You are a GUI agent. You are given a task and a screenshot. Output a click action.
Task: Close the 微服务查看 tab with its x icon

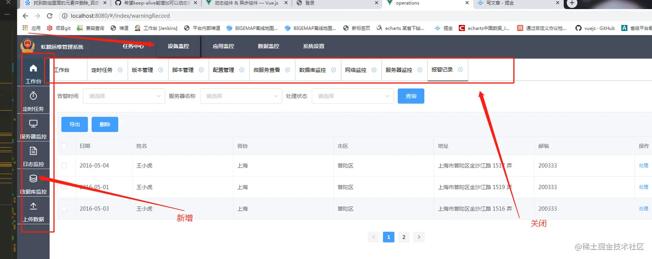[x=288, y=70]
